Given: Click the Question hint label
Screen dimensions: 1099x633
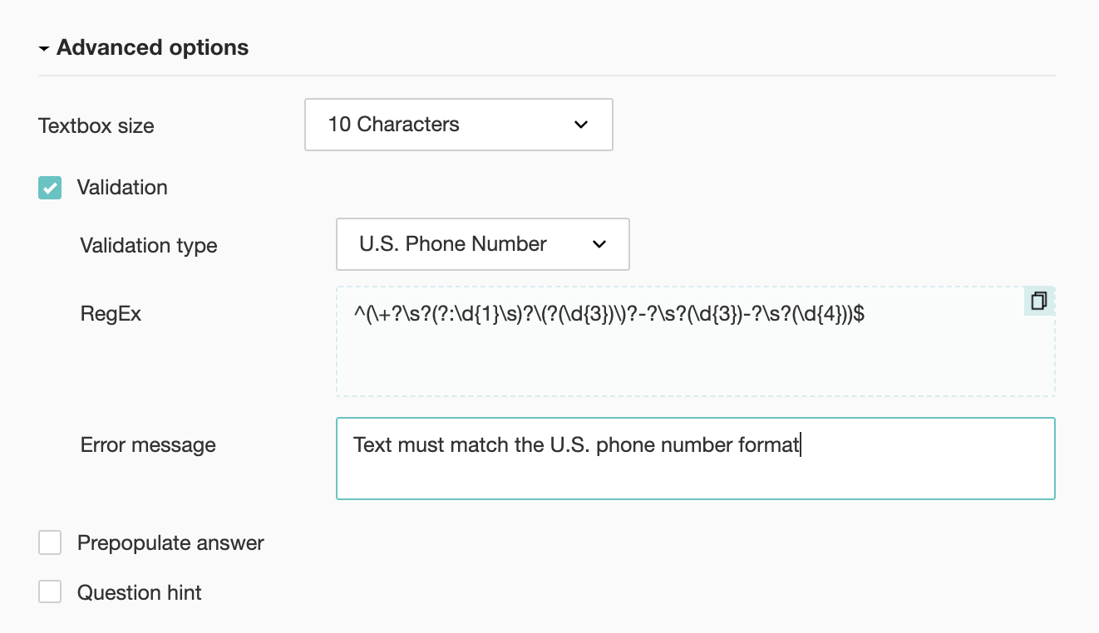Looking at the screenshot, I should [140, 592].
